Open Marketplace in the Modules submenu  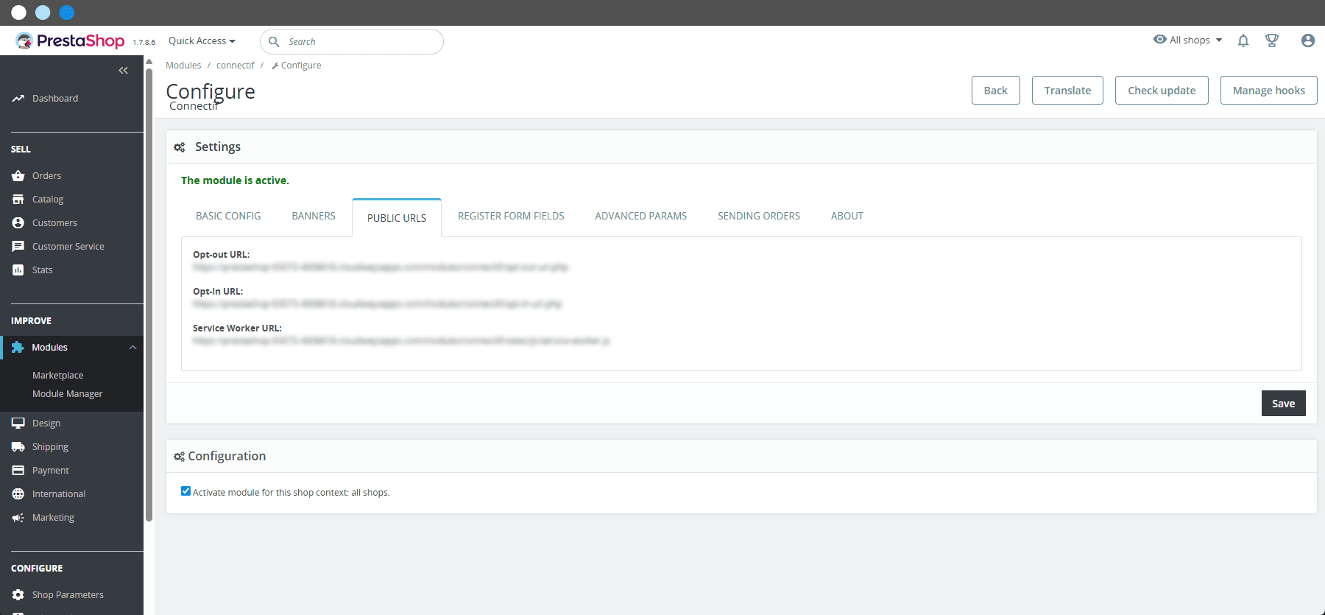[57, 375]
